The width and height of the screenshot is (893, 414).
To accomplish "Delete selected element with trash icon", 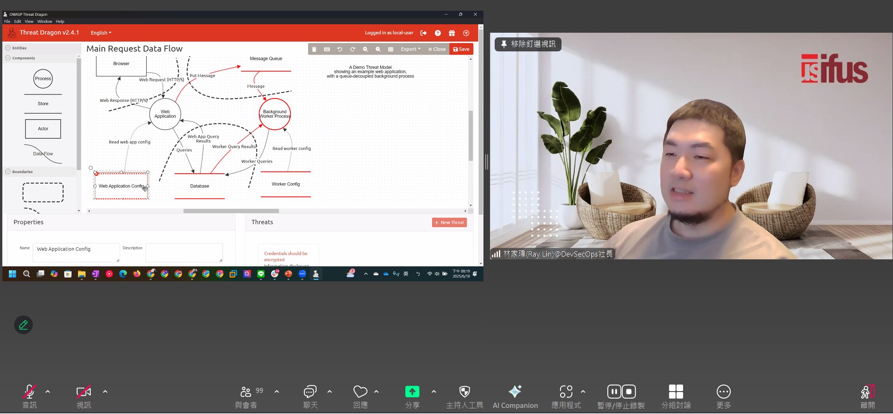I will click(x=314, y=49).
